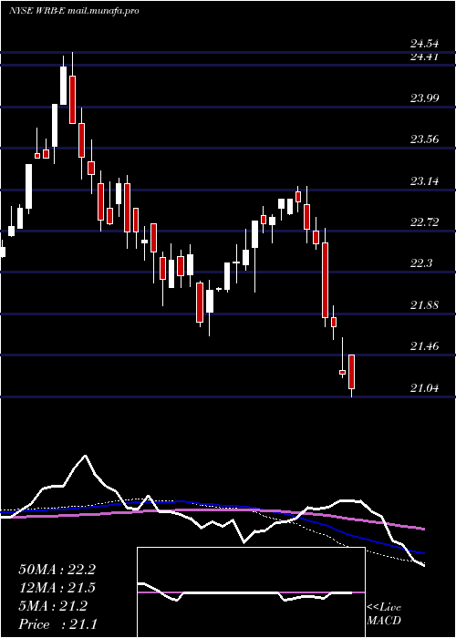Click the 23.56 price level label
Image resolution: width=456 pixels, height=638 pixels.
click(424, 139)
